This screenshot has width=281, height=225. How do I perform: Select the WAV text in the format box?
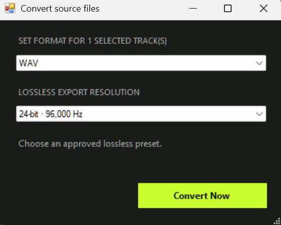click(x=29, y=63)
